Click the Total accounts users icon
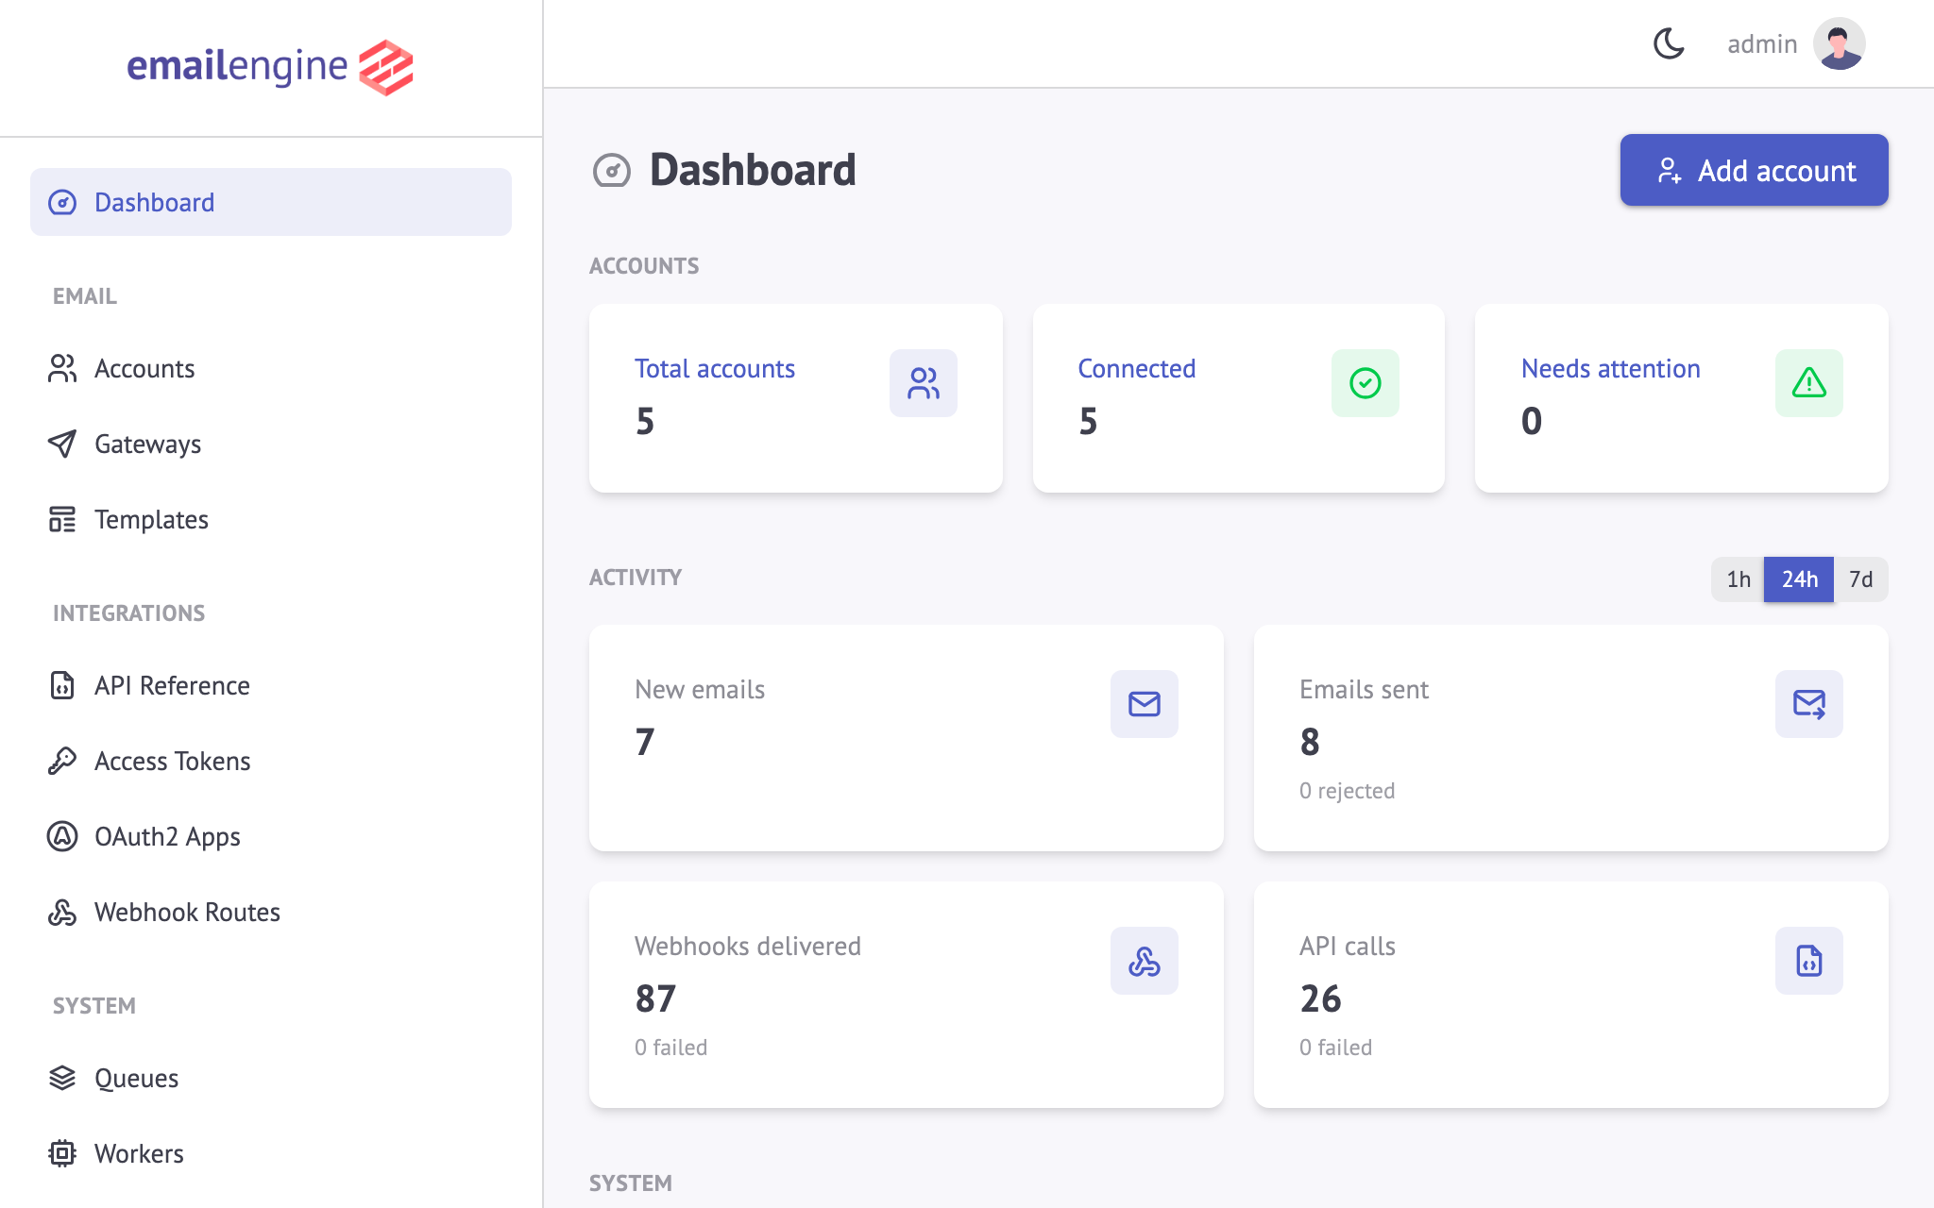 (923, 383)
